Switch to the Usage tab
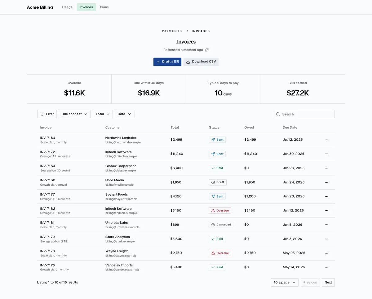The height and width of the screenshot is (299, 372). pos(67,7)
